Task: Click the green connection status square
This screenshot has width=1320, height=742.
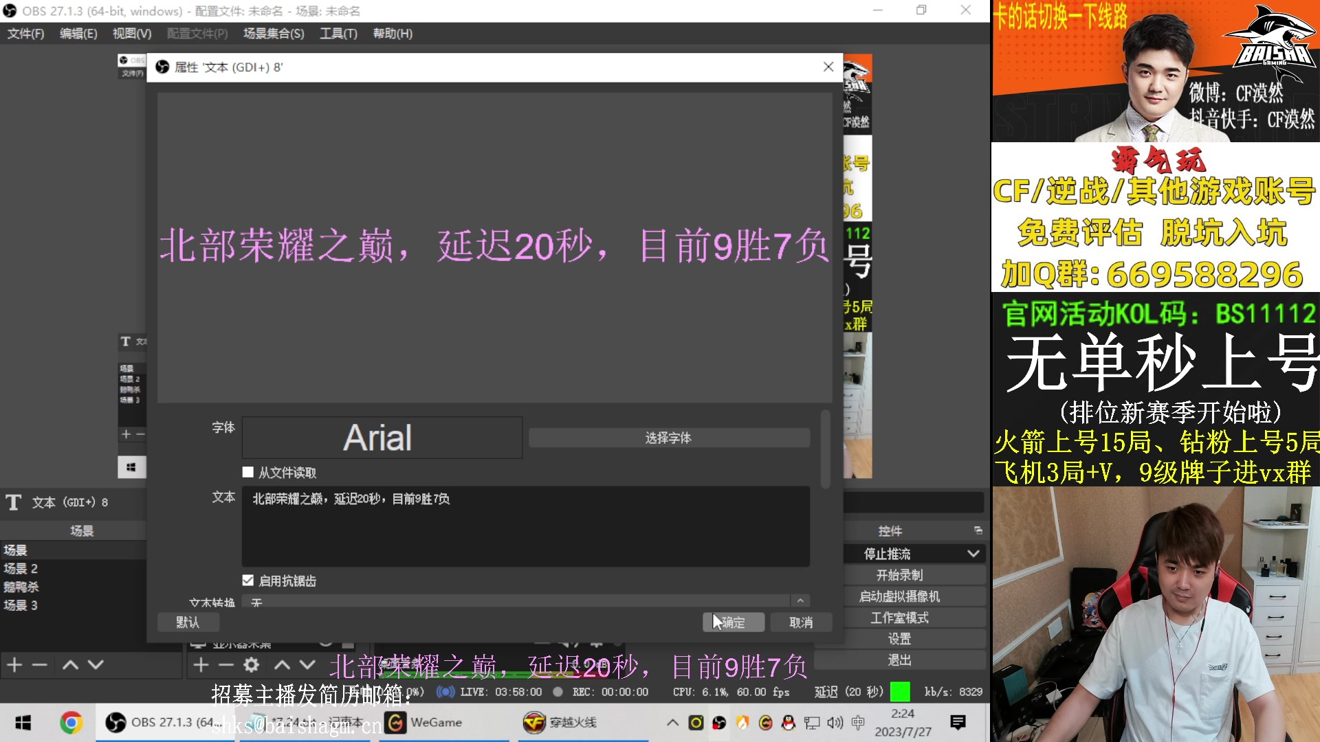Action: (900, 691)
